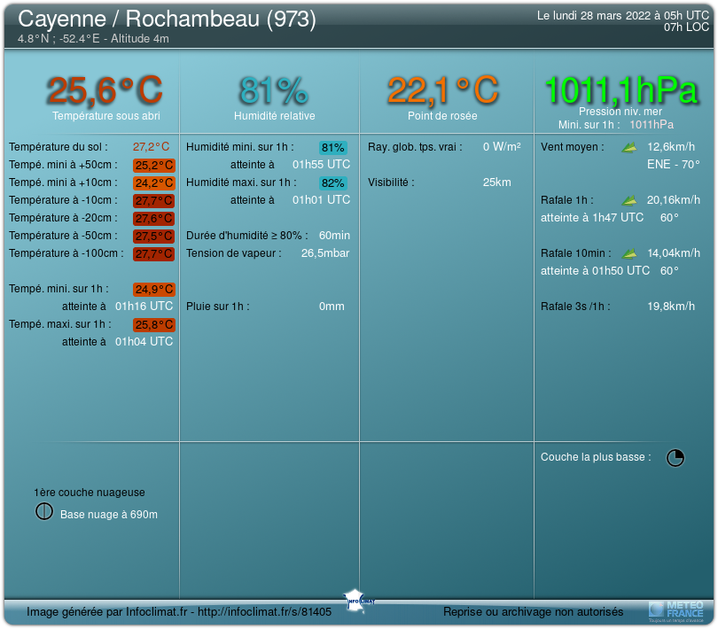Select the 22,1°C Point de rosée value
The width and height of the screenshot is (718, 629).
pos(442,90)
